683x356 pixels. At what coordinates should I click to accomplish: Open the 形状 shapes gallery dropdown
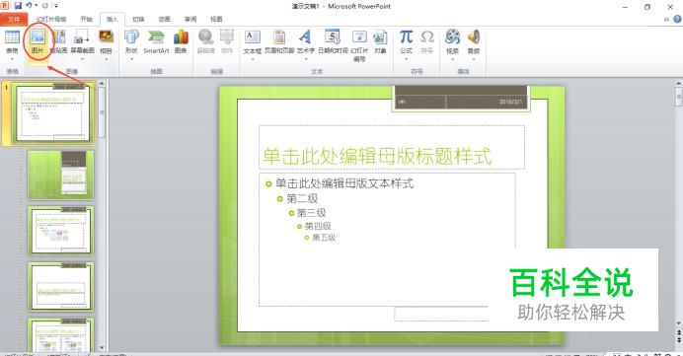131,59
